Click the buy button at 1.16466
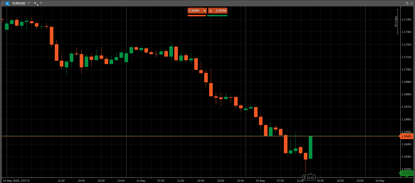Screen dimensions: 415x183 218,10
